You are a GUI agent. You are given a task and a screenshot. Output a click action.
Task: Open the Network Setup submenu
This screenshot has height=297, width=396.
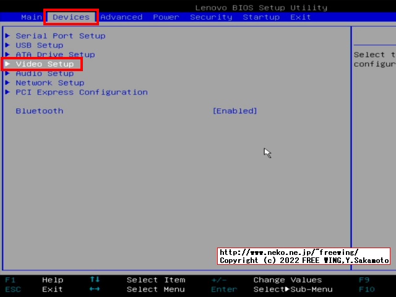pos(49,82)
